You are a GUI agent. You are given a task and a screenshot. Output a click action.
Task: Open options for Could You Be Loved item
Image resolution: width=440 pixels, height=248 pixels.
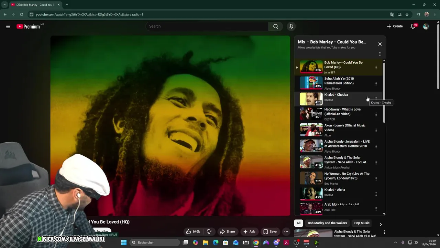tap(376, 68)
